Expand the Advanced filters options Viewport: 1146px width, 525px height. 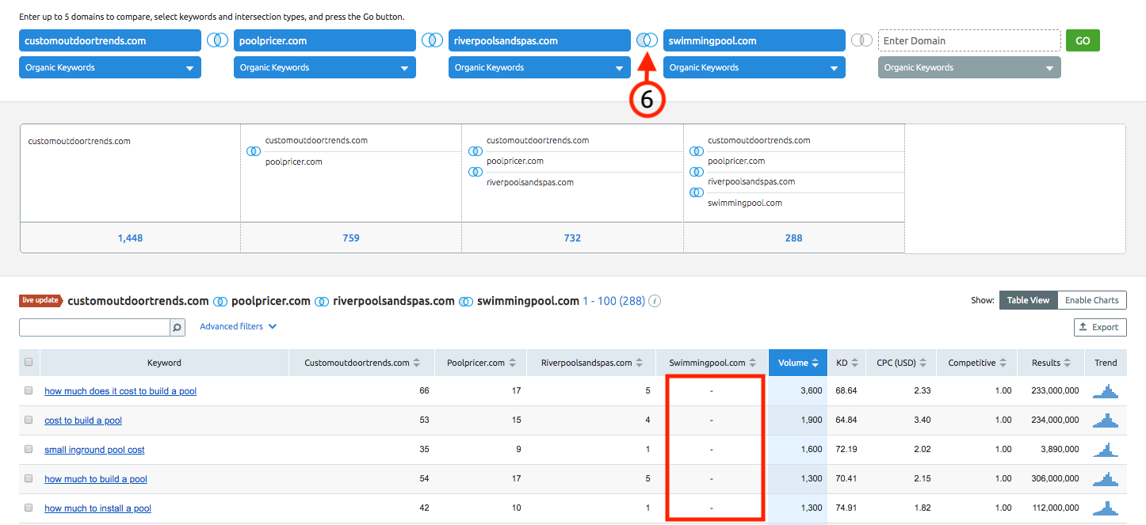239,326
